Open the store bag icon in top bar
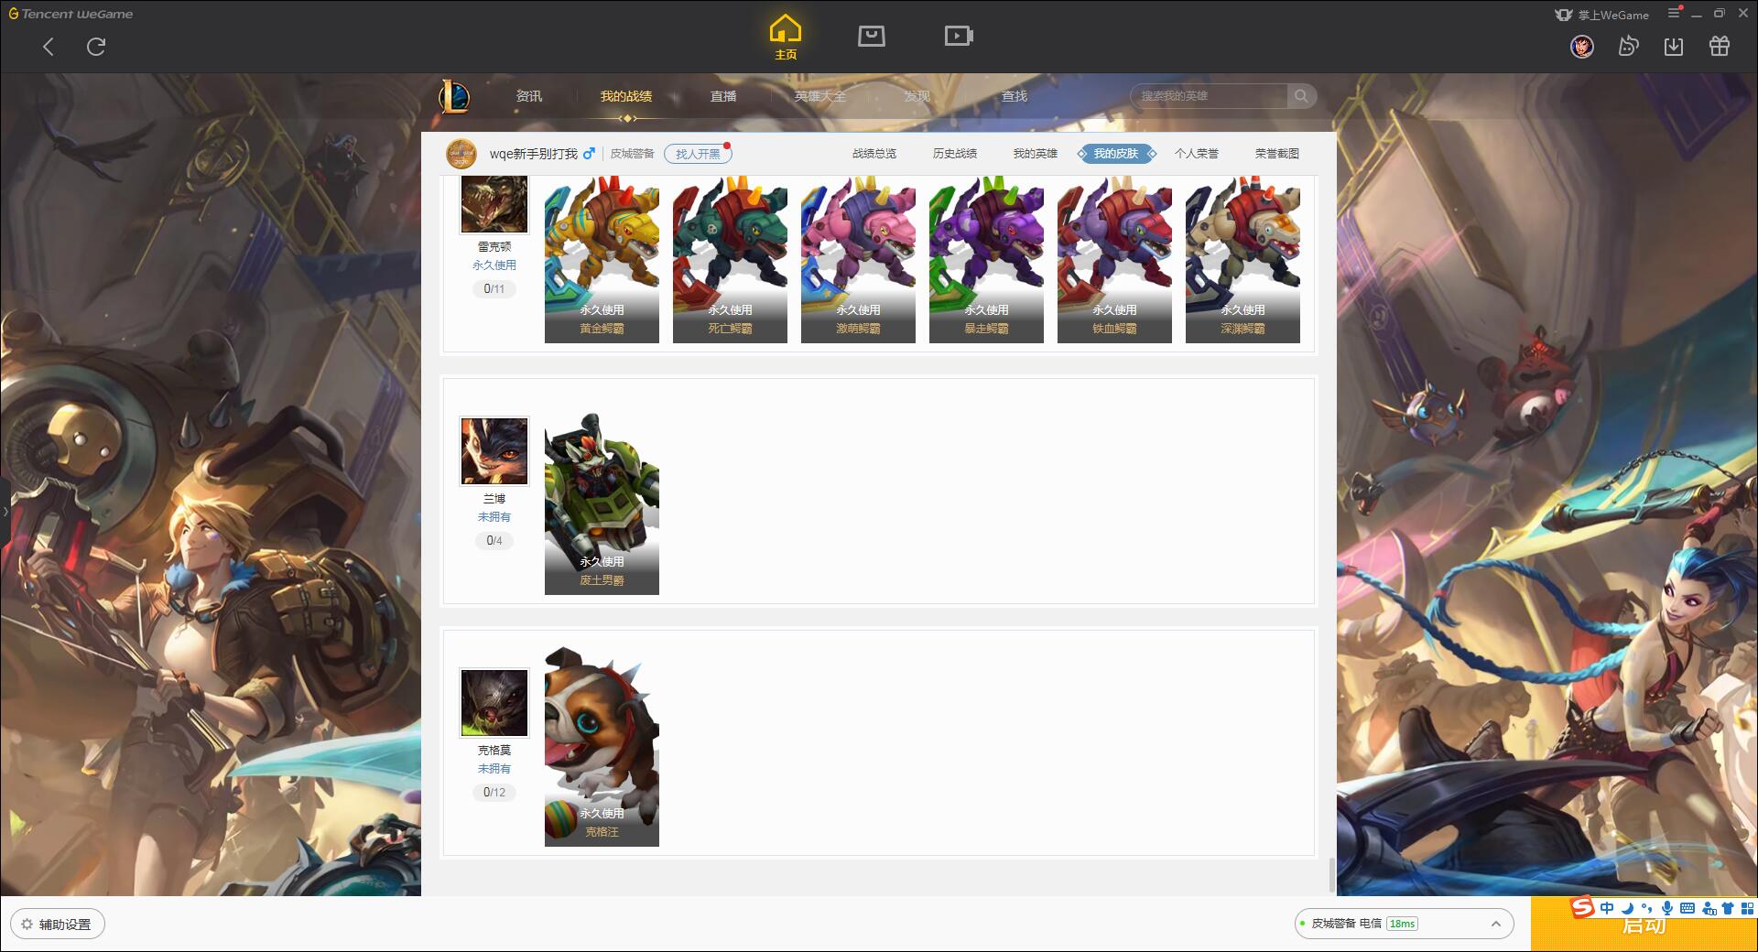 click(871, 36)
